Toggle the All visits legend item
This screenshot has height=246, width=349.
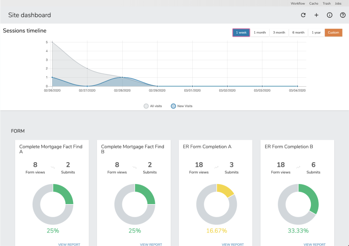tap(153, 106)
